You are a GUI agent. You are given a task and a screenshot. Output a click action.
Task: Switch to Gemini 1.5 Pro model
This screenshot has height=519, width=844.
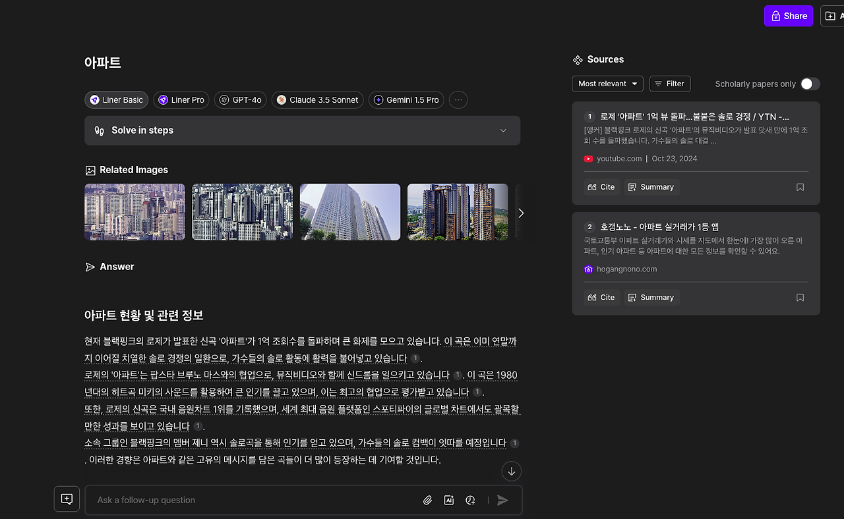[406, 100]
